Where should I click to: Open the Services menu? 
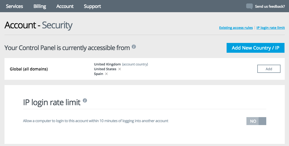14,6
